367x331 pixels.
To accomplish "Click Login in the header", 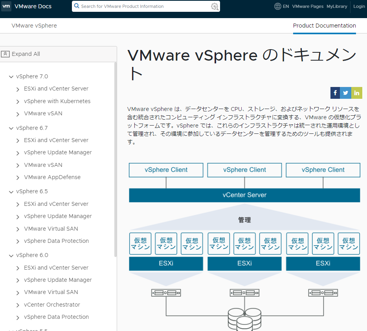I will [x=359, y=6].
